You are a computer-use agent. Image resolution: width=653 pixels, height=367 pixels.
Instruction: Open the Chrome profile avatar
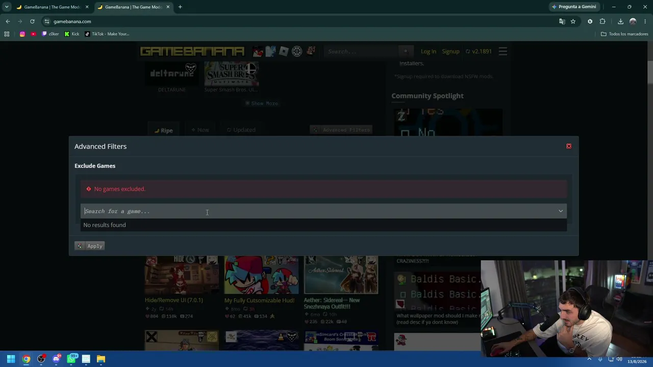633,21
